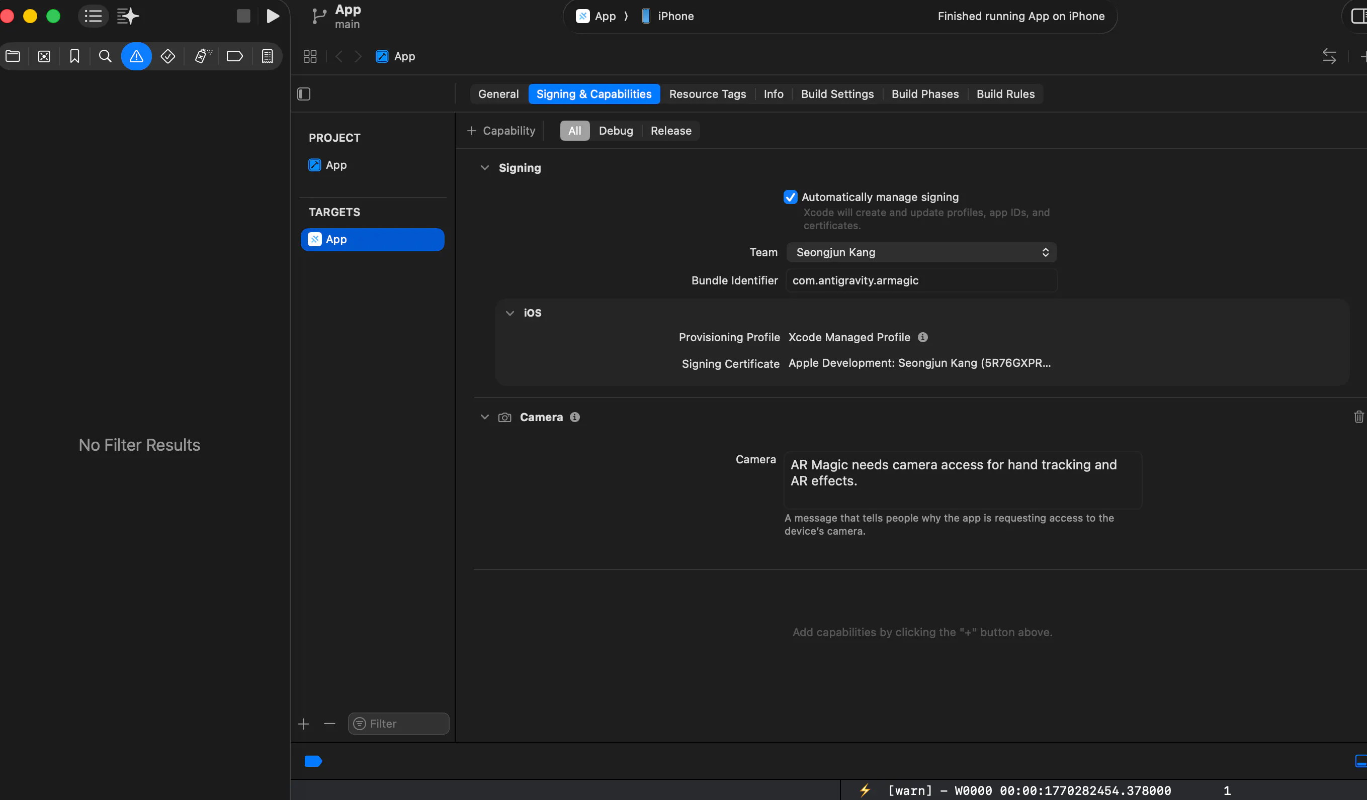Uncheck Automatically manage signing
The width and height of the screenshot is (1367, 800).
pyautogui.click(x=790, y=197)
